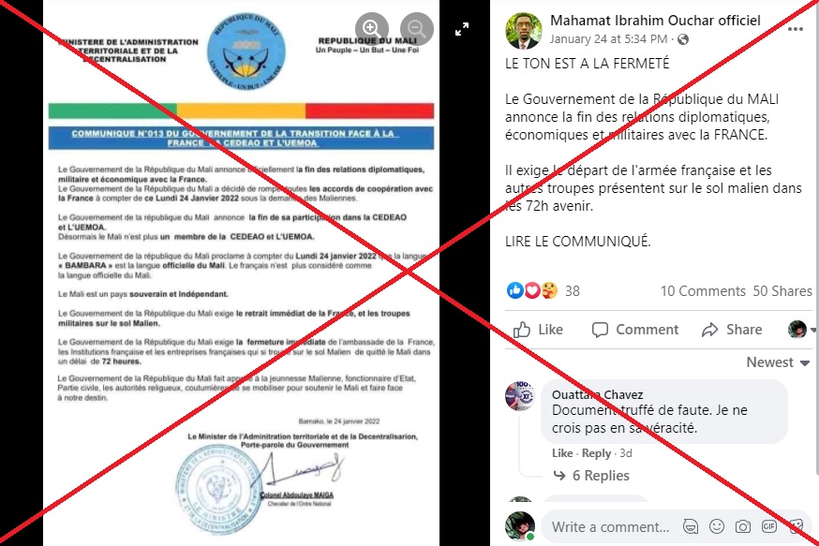
Task: View reaction emojis on the post
Action: (531, 290)
